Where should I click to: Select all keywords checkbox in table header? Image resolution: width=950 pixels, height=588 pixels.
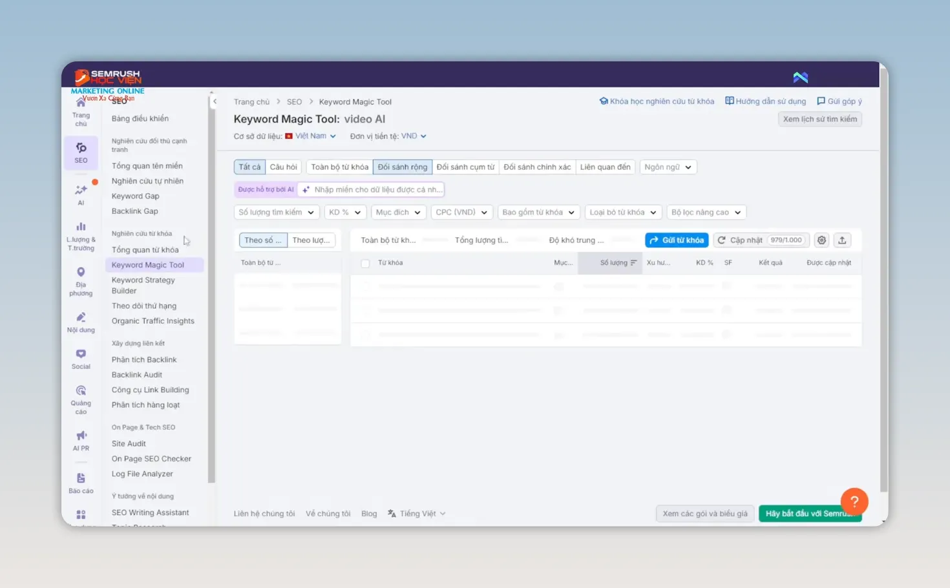pyautogui.click(x=365, y=263)
